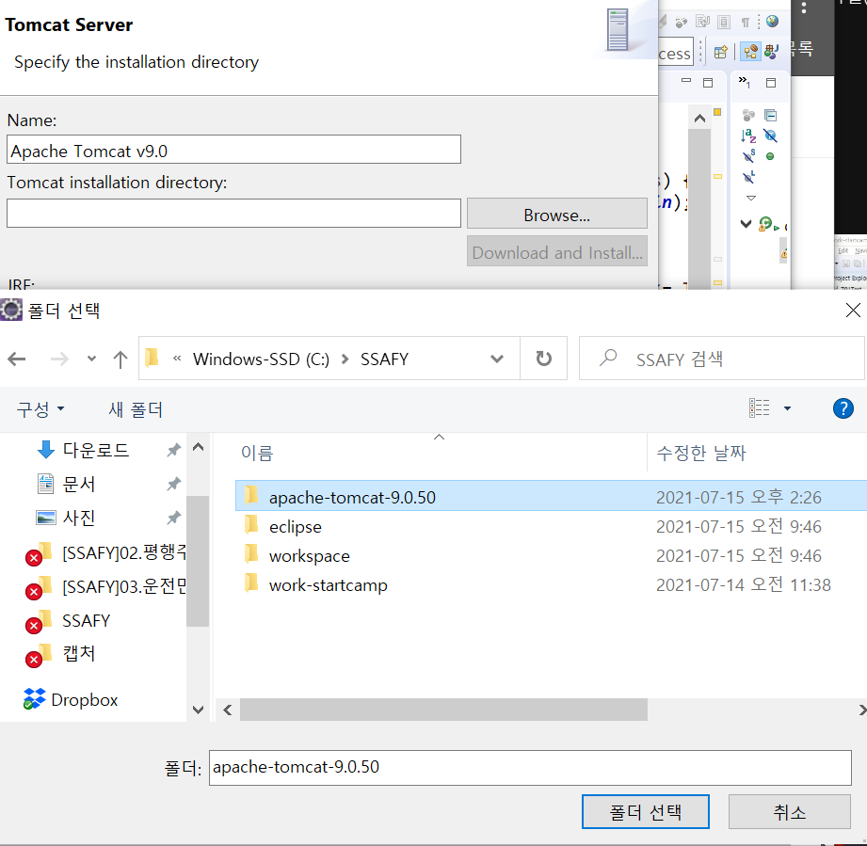Screen dimensions: 867x846
Task: Click Collapse All icon in Eclipse Outline
Action: pyautogui.click(x=770, y=115)
